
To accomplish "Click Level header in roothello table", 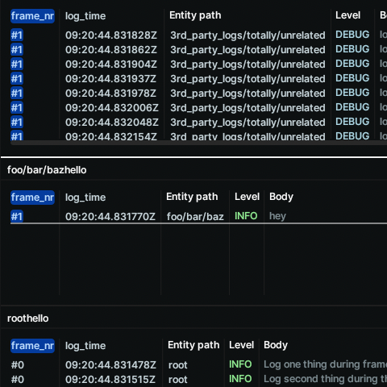I will coord(241,345).
